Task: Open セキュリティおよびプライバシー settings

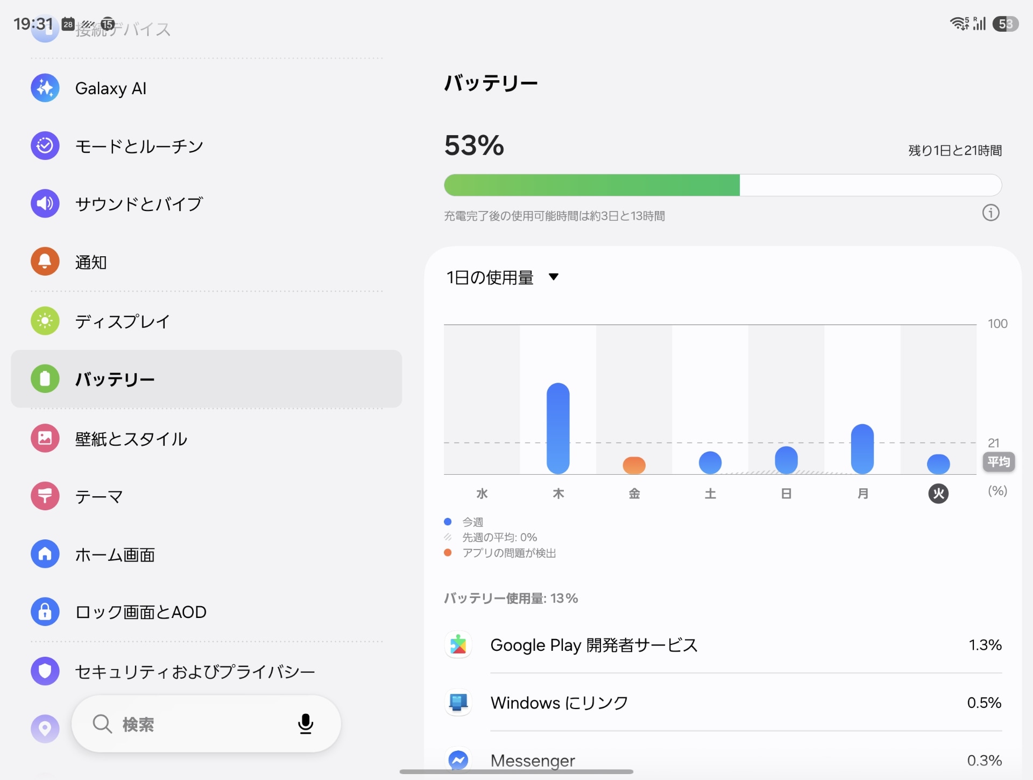Action: pyautogui.click(x=207, y=671)
